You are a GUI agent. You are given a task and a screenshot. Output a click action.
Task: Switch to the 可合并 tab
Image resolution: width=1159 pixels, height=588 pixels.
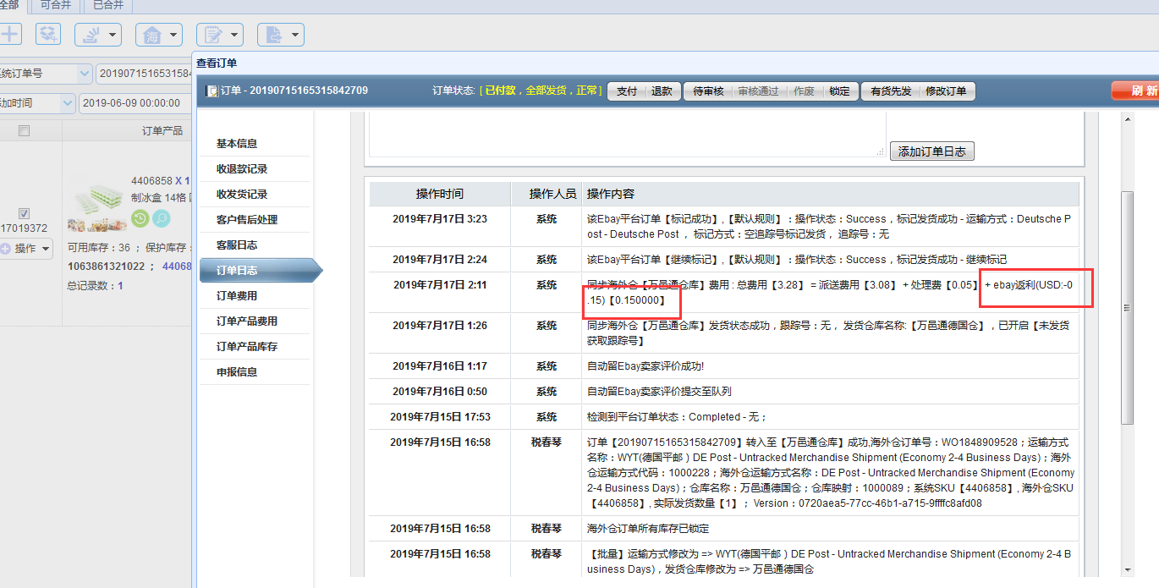(x=56, y=5)
